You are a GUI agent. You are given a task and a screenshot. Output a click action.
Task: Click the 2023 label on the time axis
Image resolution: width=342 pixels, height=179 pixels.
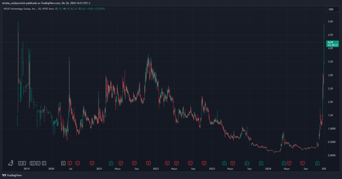click(x=212, y=169)
